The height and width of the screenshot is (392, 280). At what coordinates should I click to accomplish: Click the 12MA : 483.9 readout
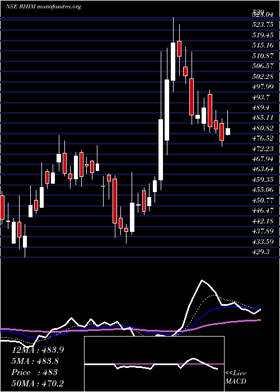click(x=38, y=350)
